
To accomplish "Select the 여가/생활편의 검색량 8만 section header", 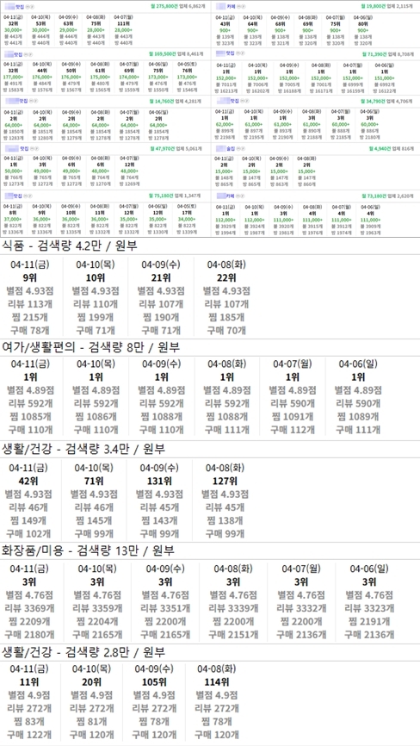I will (91, 347).
